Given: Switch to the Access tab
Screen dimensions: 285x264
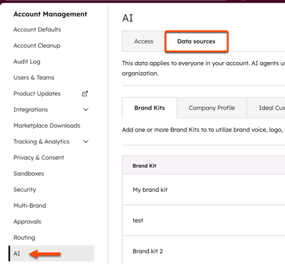Looking at the screenshot, I should (144, 41).
